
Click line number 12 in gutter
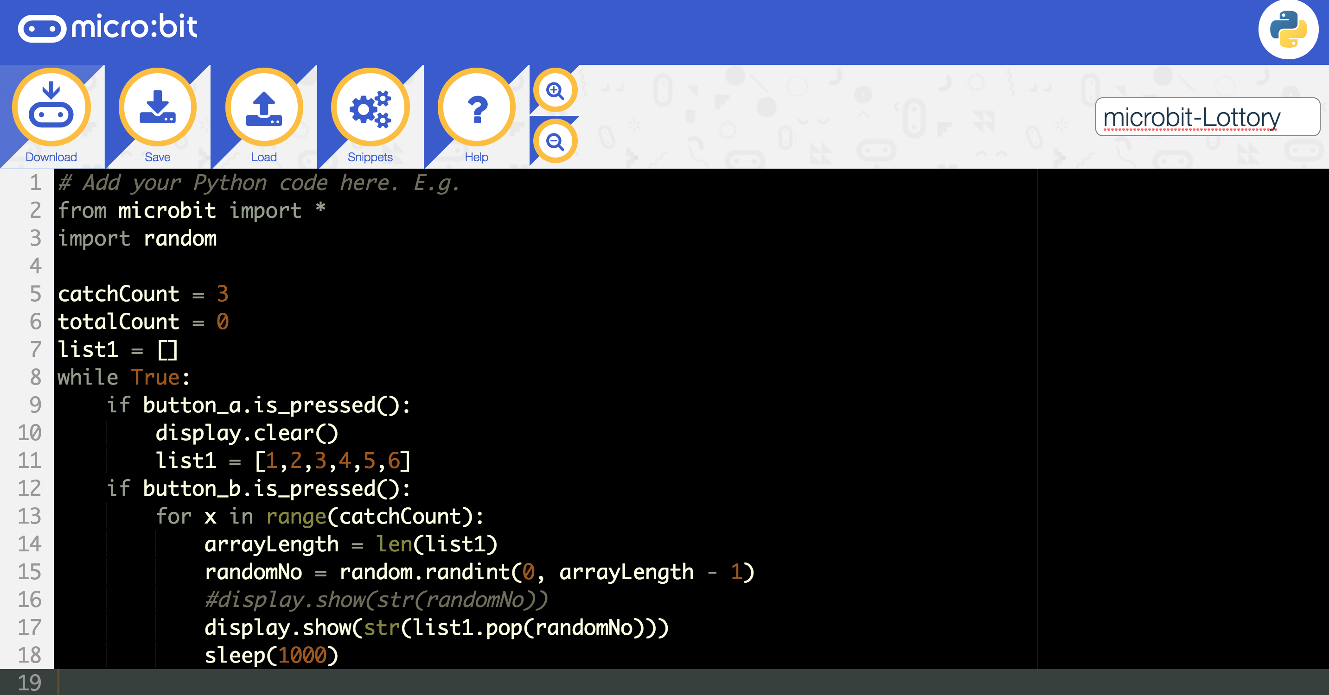click(29, 488)
